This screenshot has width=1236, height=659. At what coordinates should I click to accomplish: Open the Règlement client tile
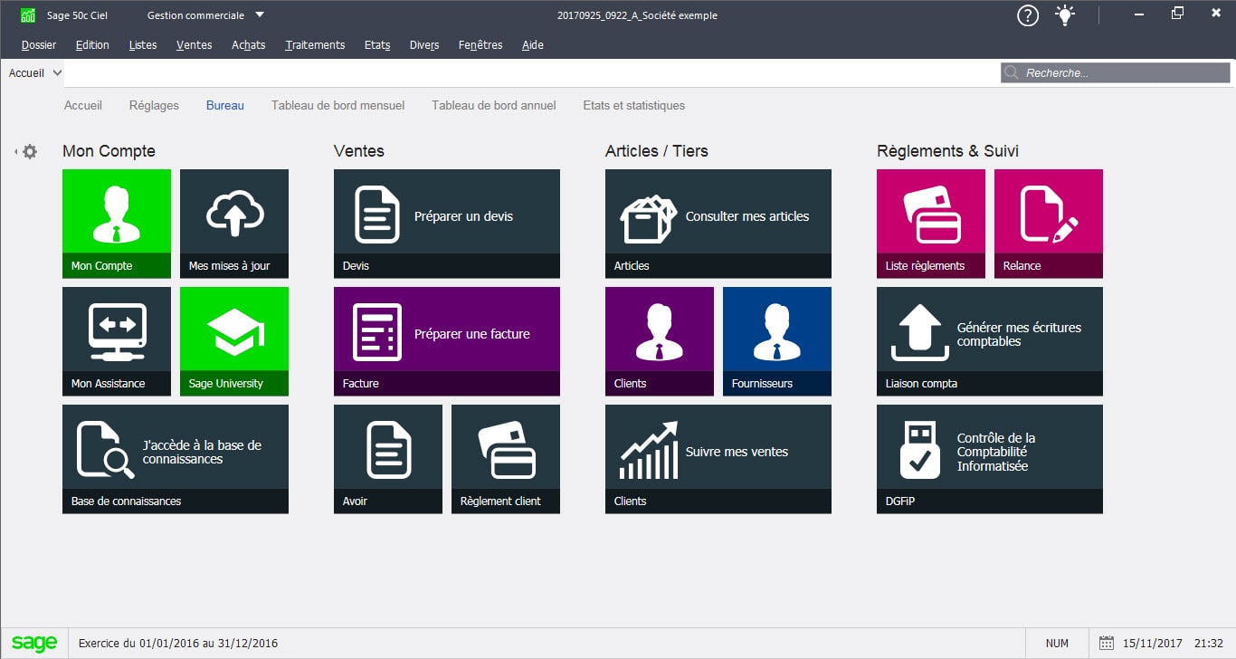click(505, 458)
